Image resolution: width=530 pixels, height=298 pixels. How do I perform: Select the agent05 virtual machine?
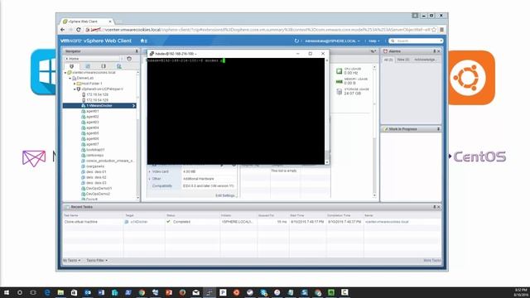(x=90, y=133)
